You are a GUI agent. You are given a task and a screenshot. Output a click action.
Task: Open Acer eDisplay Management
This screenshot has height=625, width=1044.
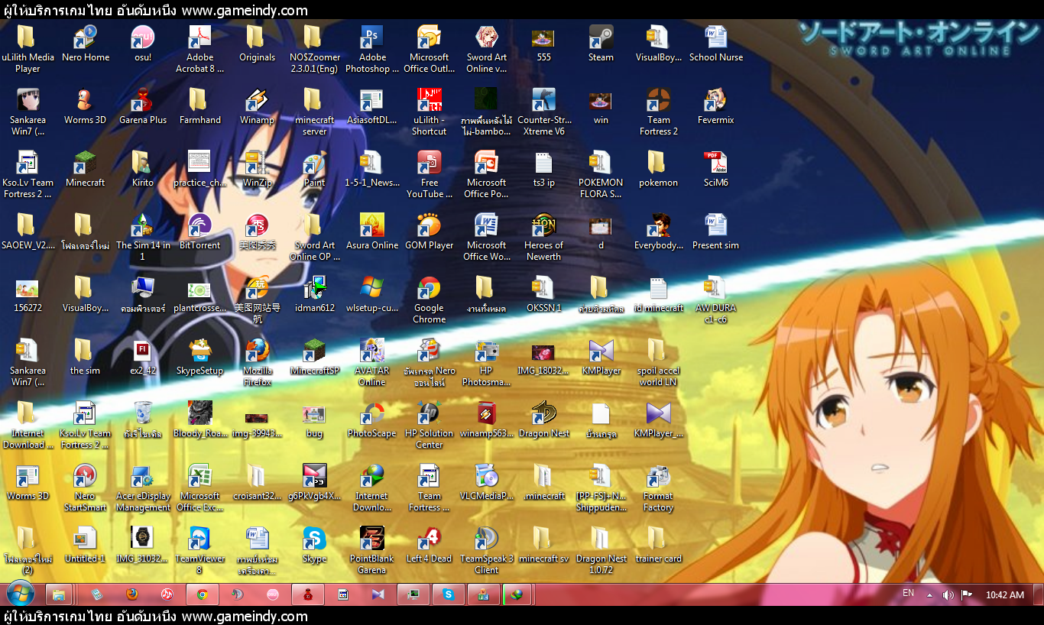[143, 487]
